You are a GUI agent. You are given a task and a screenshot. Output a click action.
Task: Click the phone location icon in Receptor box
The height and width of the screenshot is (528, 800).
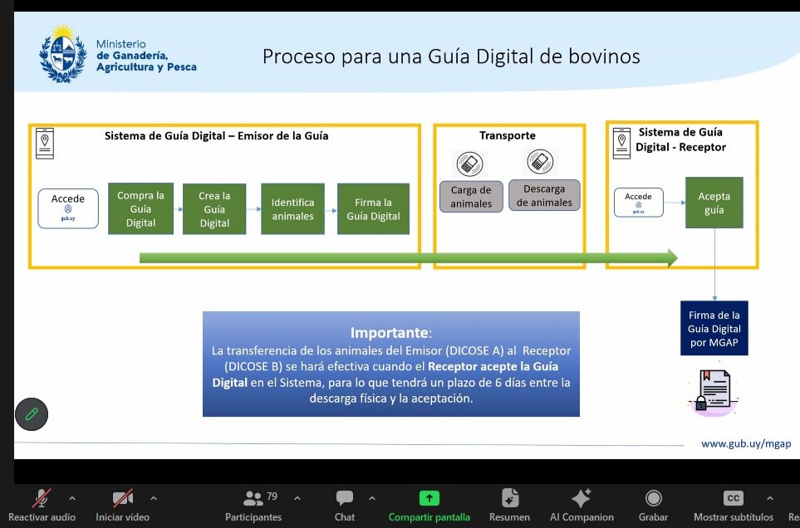click(621, 144)
